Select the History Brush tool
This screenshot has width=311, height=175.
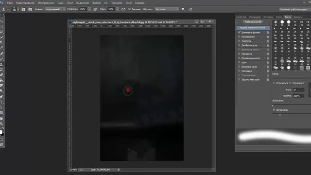click(1, 70)
